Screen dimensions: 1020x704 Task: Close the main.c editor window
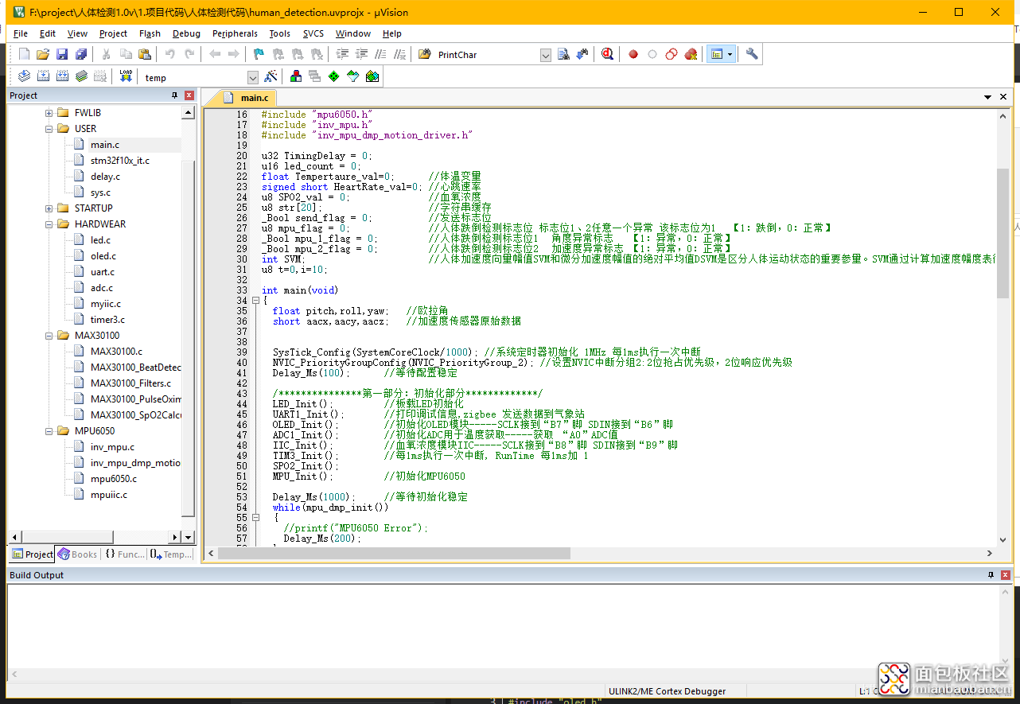(1003, 97)
